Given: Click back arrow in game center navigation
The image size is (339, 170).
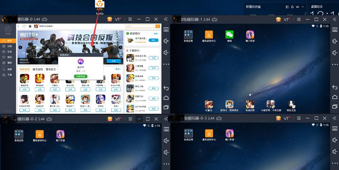Looking at the screenshot, I should (x=19, y=26).
